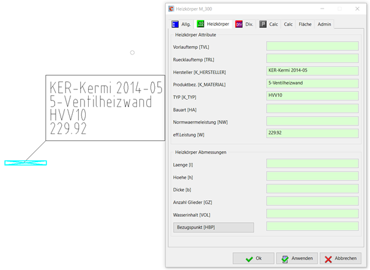
Task: Select the cyan radiator symbol in drawing
Action: click(x=26, y=163)
